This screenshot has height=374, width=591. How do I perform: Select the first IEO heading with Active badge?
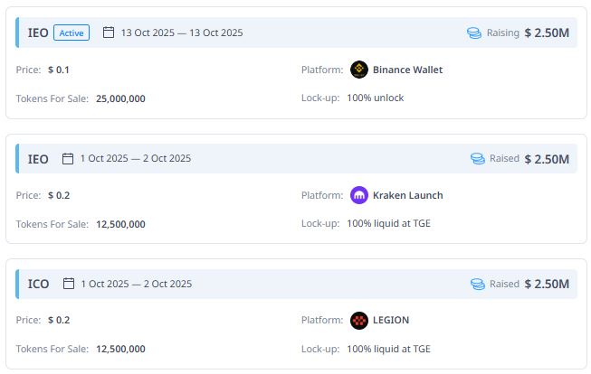coord(39,33)
